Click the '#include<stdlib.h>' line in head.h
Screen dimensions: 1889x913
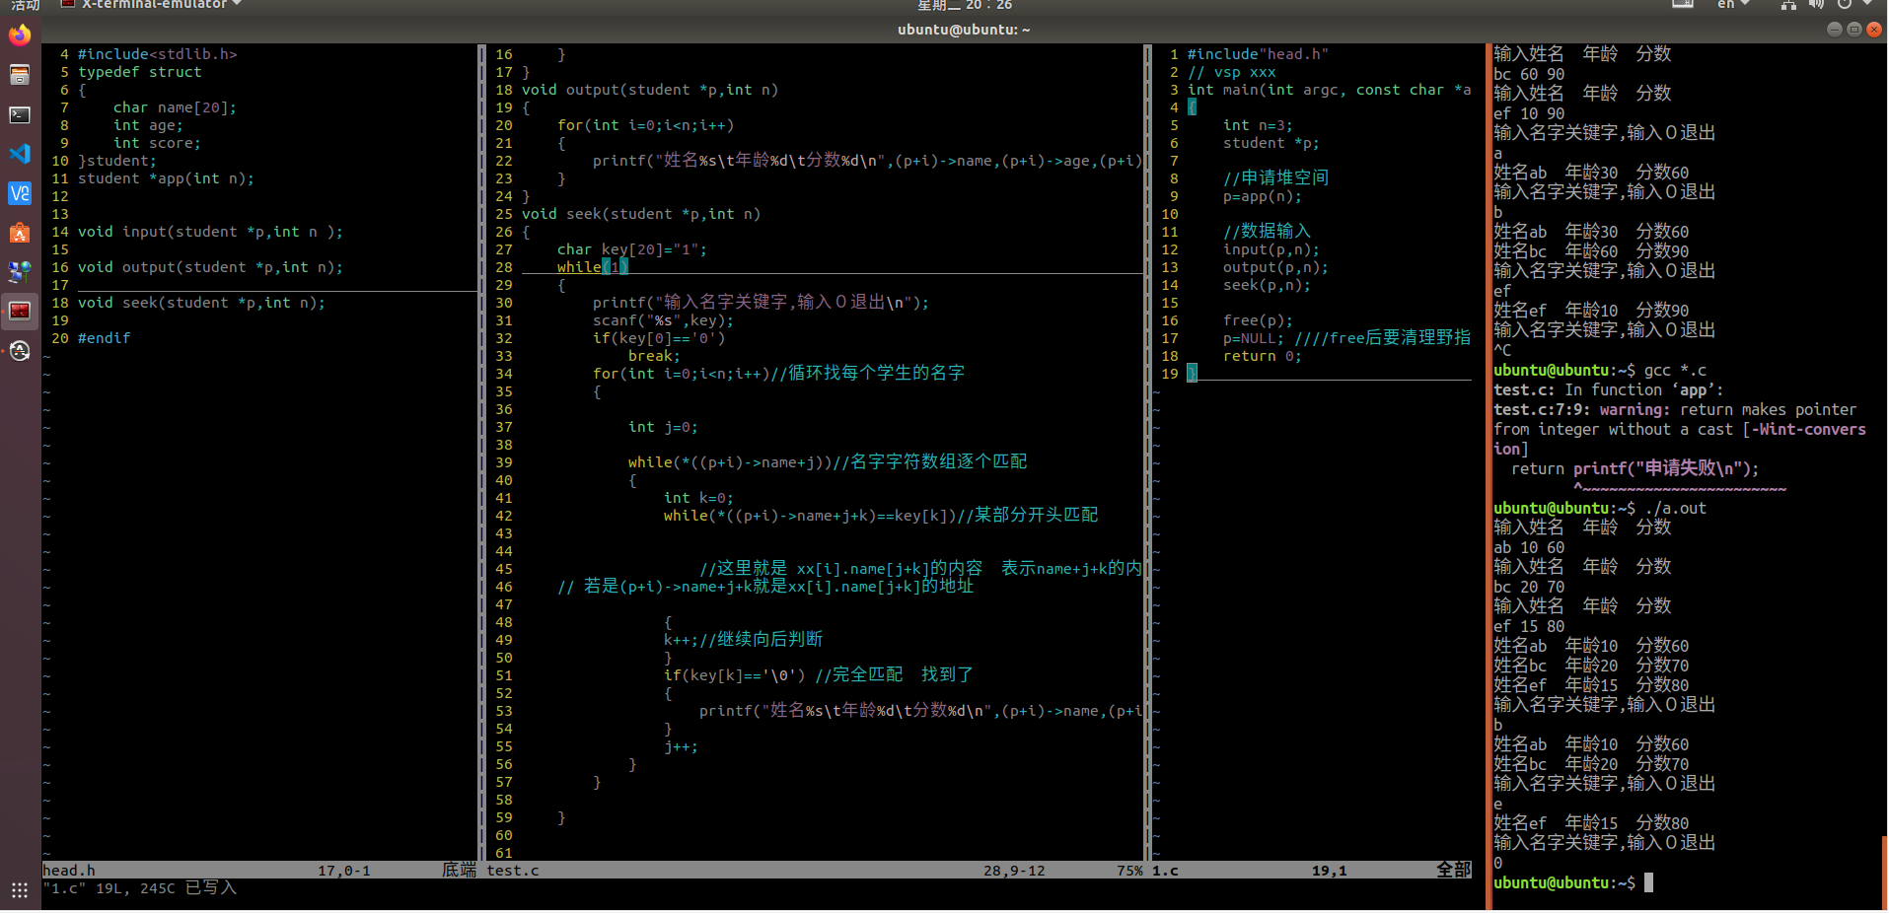click(x=158, y=54)
